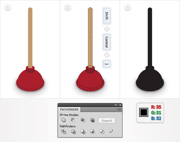Click the Merge pathfinder icon
This screenshot has width=180, height=142.
click(83, 132)
